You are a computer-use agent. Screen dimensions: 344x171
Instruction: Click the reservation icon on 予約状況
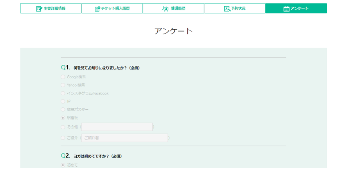click(x=227, y=9)
